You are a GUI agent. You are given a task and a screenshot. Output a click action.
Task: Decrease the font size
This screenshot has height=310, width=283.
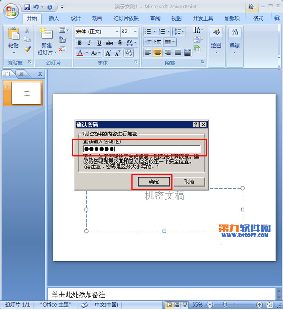pos(118,53)
